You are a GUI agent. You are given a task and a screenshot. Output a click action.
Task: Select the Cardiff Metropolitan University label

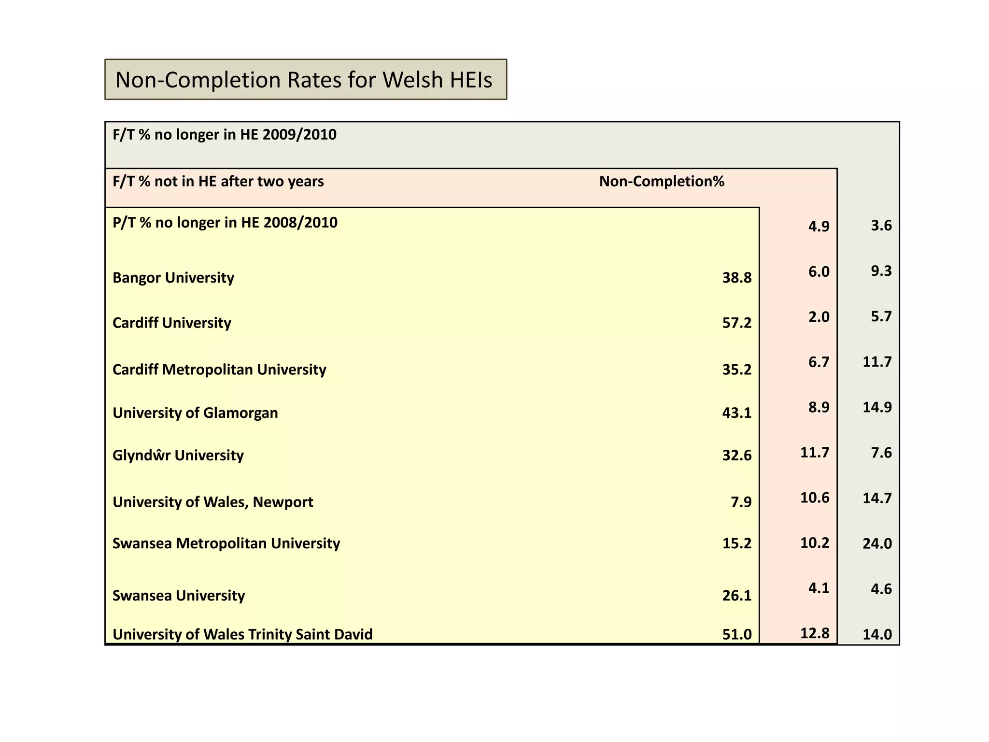(219, 369)
